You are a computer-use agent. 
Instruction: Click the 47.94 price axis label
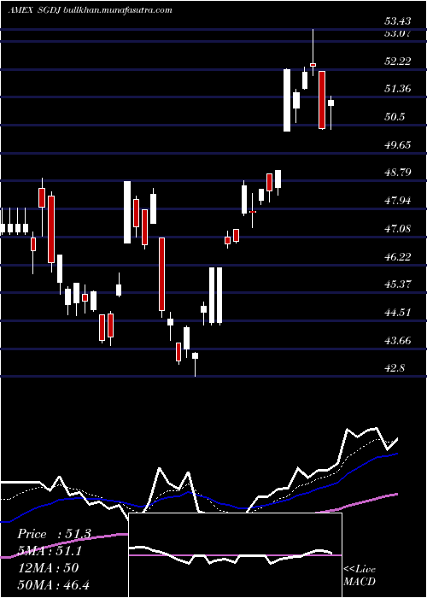[398, 201]
